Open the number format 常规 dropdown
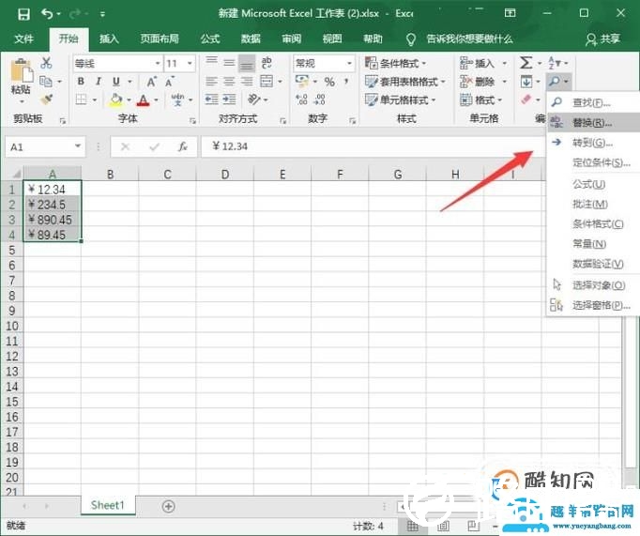The width and height of the screenshot is (640, 536). click(349, 63)
